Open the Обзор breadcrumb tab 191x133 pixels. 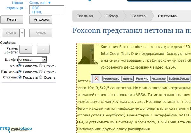(112, 16)
